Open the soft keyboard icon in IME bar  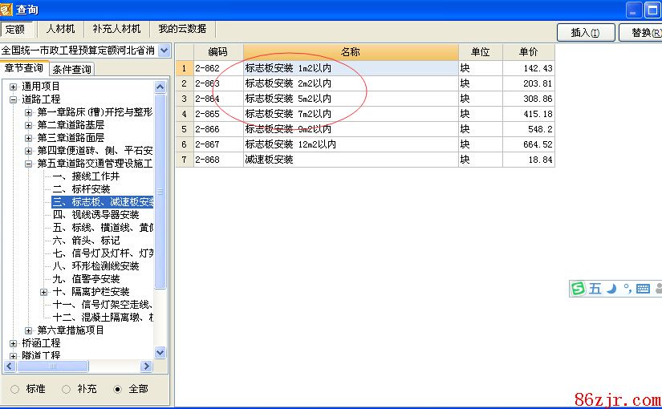[x=643, y=289]
